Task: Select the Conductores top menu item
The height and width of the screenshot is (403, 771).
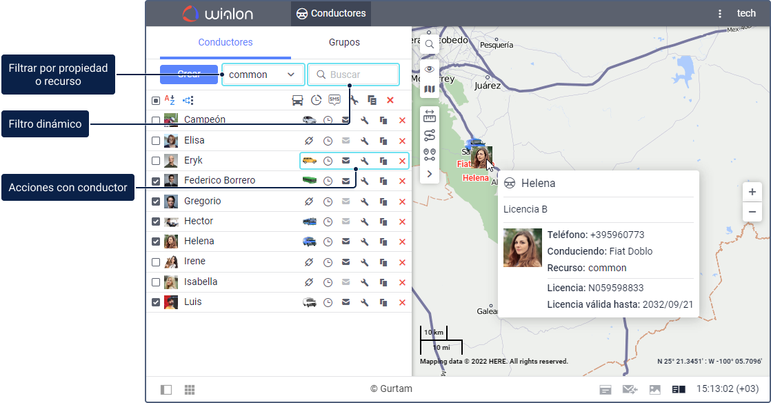Action: pyautogui.click(x=332, y=14)
